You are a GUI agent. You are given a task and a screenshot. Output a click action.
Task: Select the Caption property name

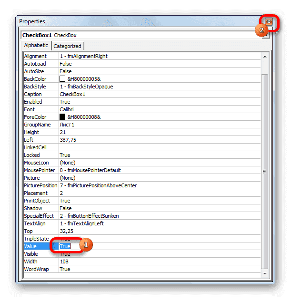click(33, 94)
